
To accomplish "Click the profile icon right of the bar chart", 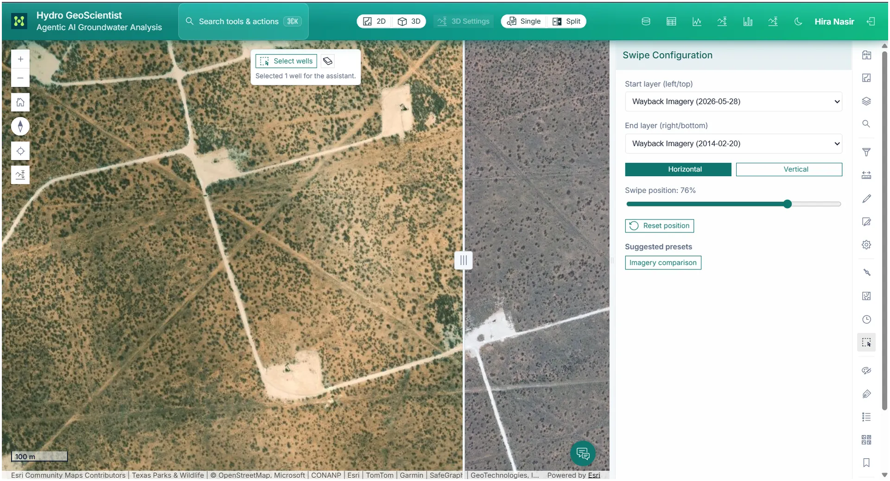I will pos(773,21).
